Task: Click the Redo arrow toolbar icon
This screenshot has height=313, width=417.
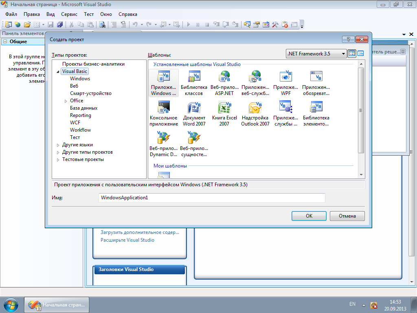Action: 149,25
